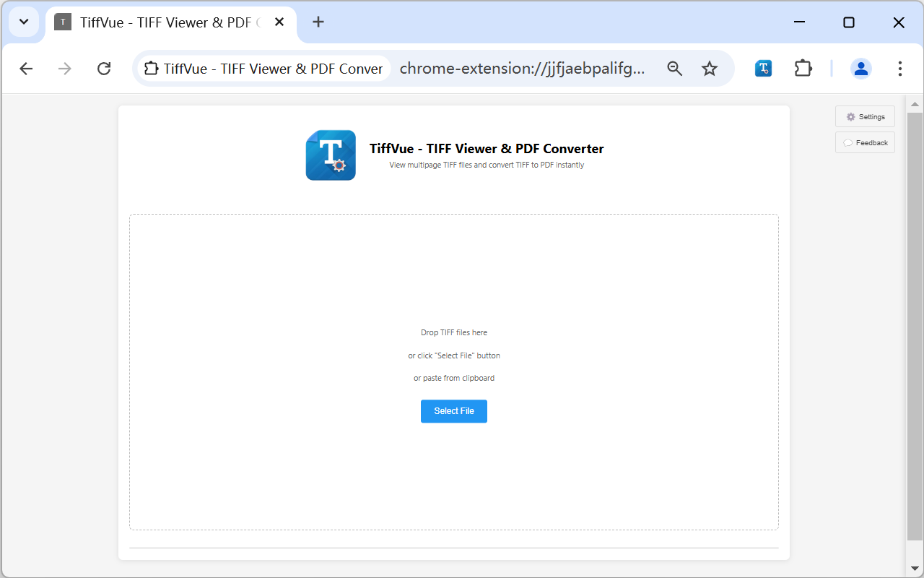Open the Feedback button
924x578 pixels.
point(865,142)
